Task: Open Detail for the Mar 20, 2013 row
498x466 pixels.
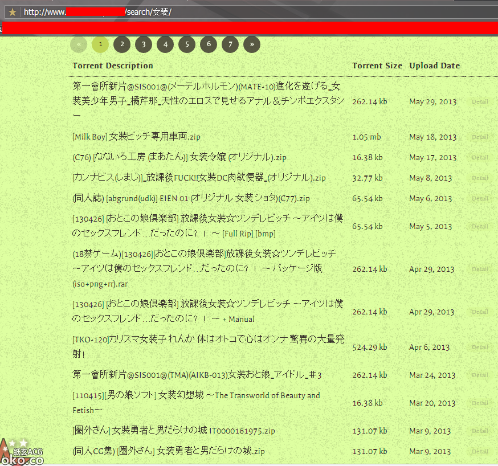Action: [x=480, y=403]
